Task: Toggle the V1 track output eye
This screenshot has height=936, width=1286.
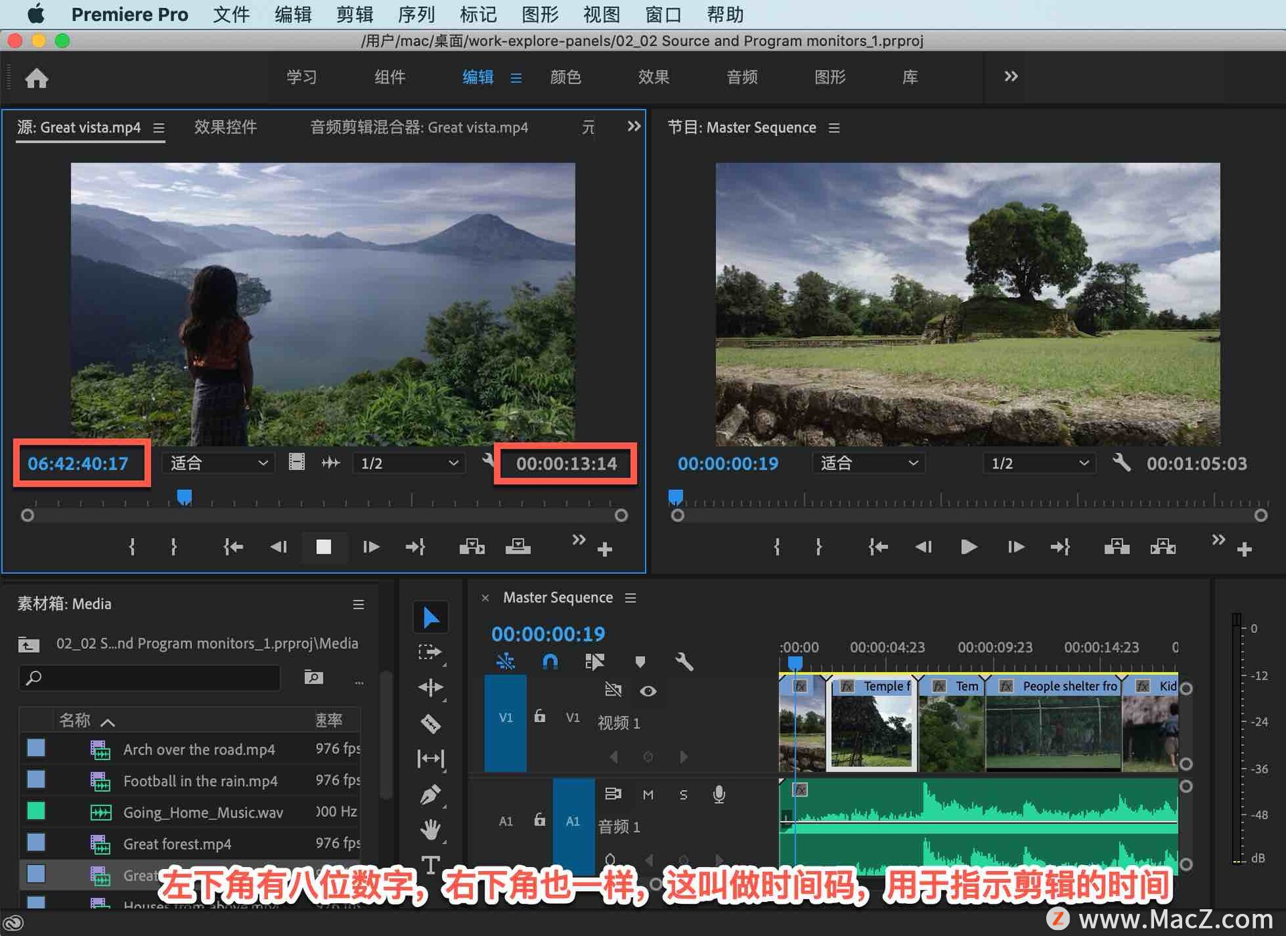Action: (648, 691)
